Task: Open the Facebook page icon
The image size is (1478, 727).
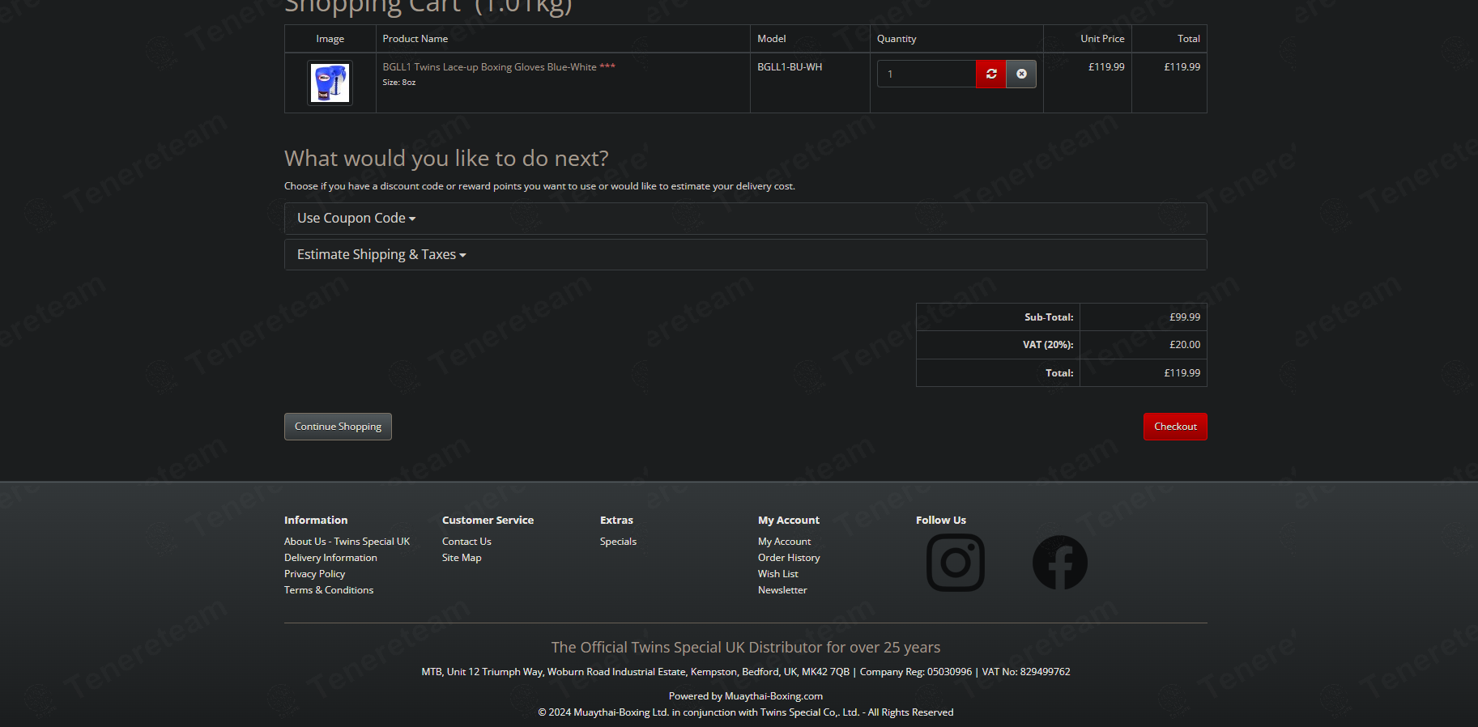Action: 1060,563
